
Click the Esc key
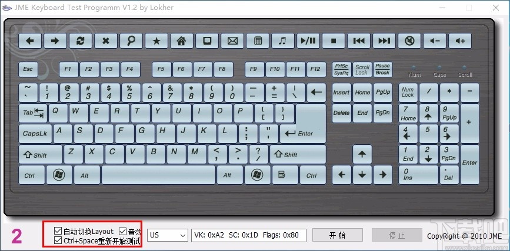28,69
